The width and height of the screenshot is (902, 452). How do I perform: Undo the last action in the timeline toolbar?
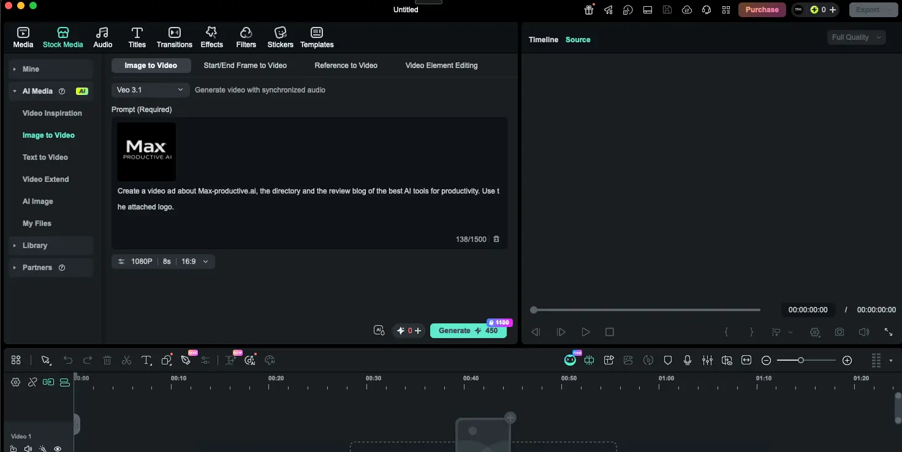click(x=68, y=360)
